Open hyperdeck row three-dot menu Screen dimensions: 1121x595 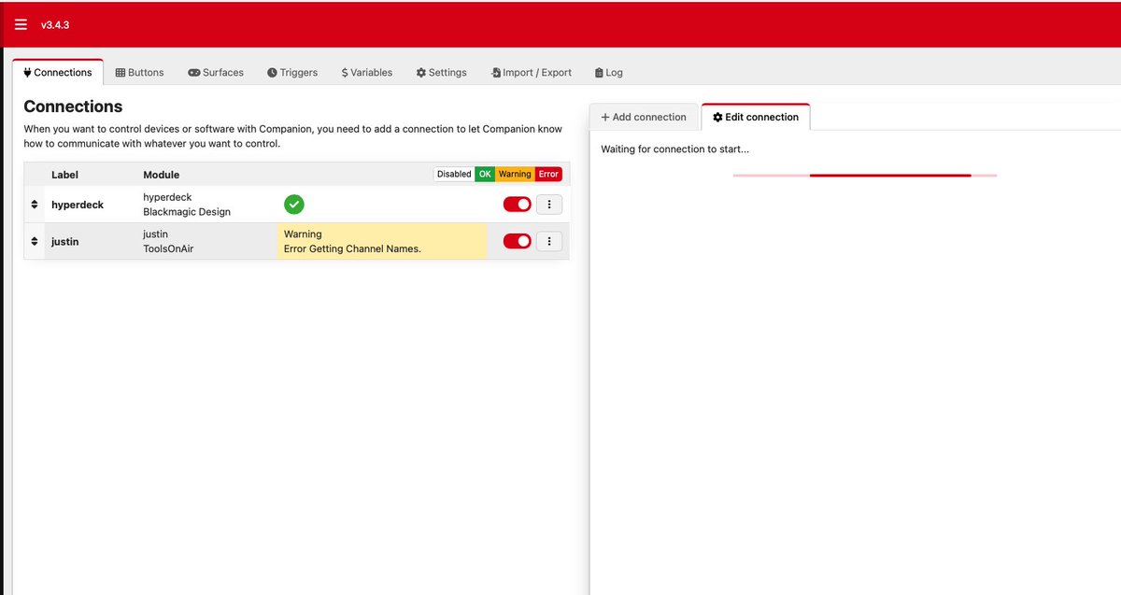[549, 204]
